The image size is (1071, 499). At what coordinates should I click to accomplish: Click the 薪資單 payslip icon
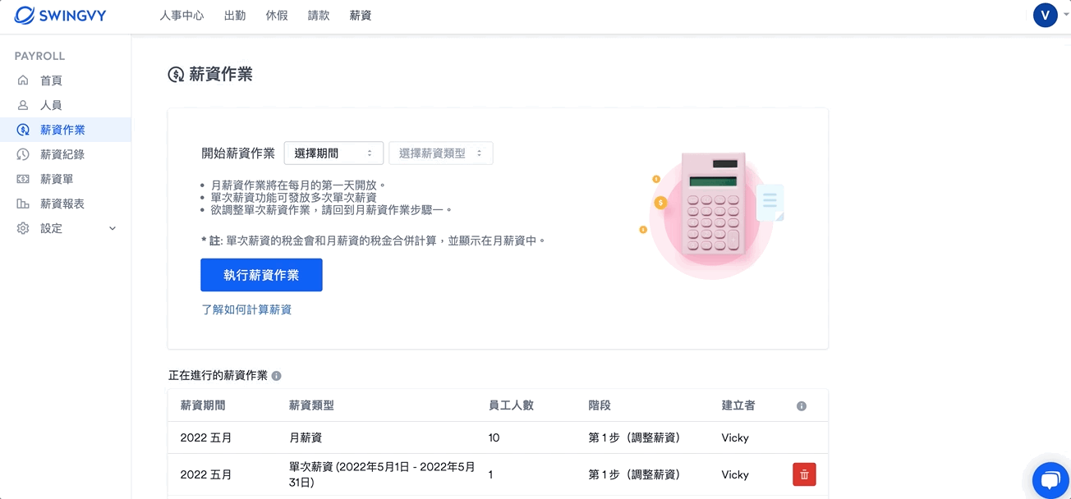coord(23,179)
